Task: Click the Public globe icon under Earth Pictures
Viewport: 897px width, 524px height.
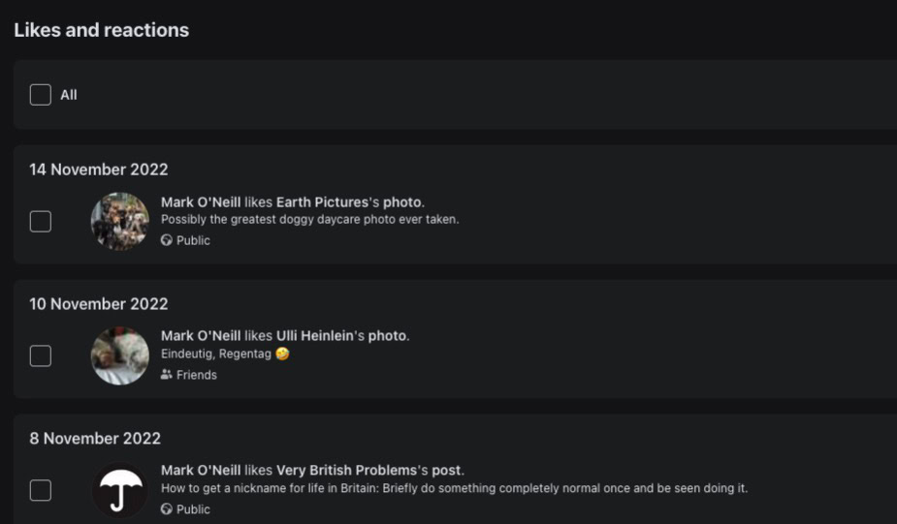Action: click(x=167, y=240)
